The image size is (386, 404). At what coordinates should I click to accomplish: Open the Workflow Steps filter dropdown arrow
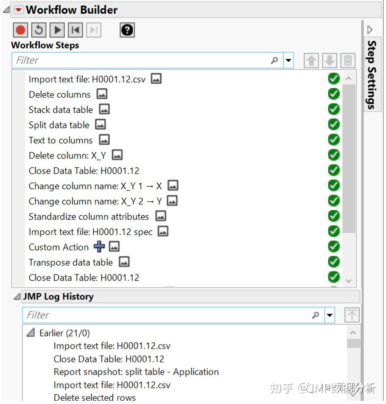[289, 60]
